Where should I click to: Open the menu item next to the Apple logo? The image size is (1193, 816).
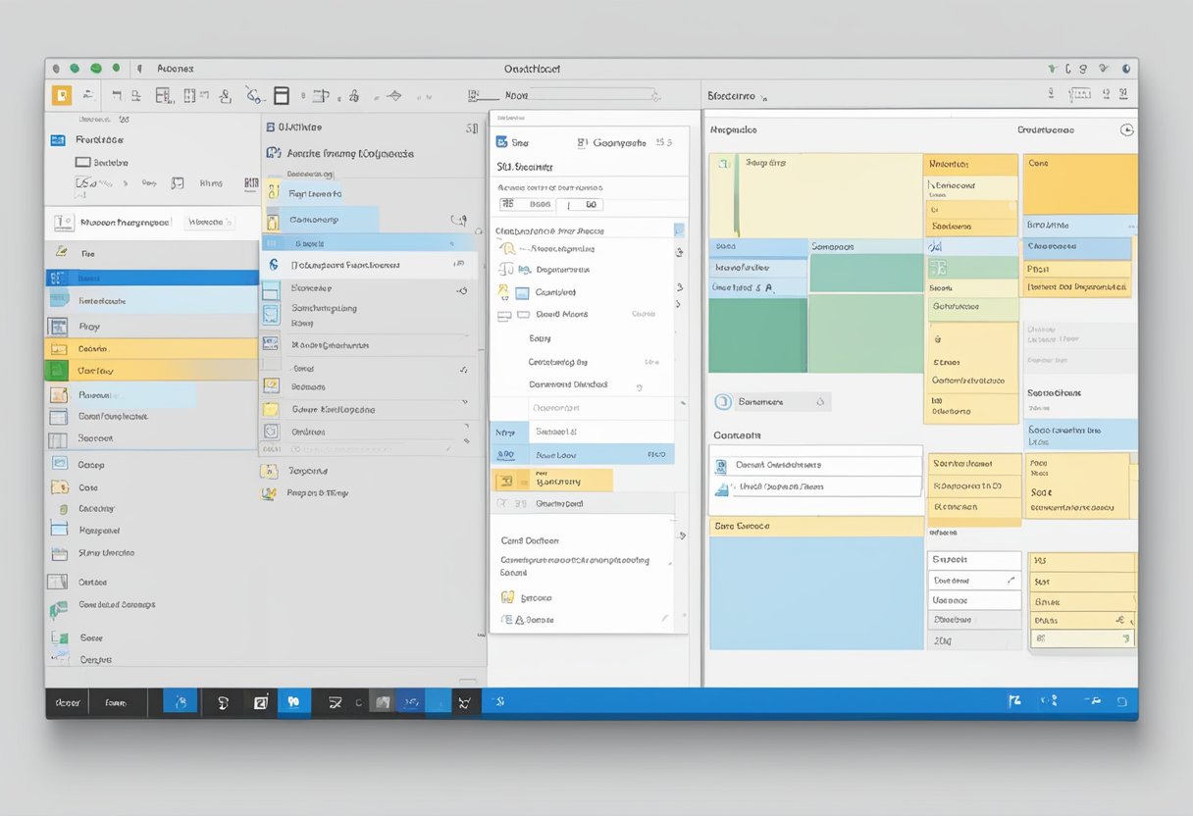pyautogui.click(x=175, y=69)
